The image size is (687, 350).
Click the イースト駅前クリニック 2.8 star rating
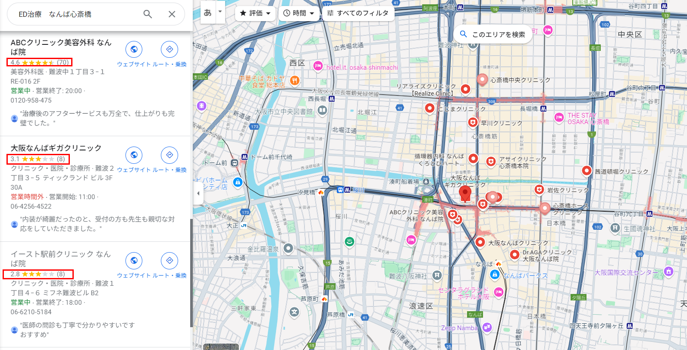pos(38,274)
